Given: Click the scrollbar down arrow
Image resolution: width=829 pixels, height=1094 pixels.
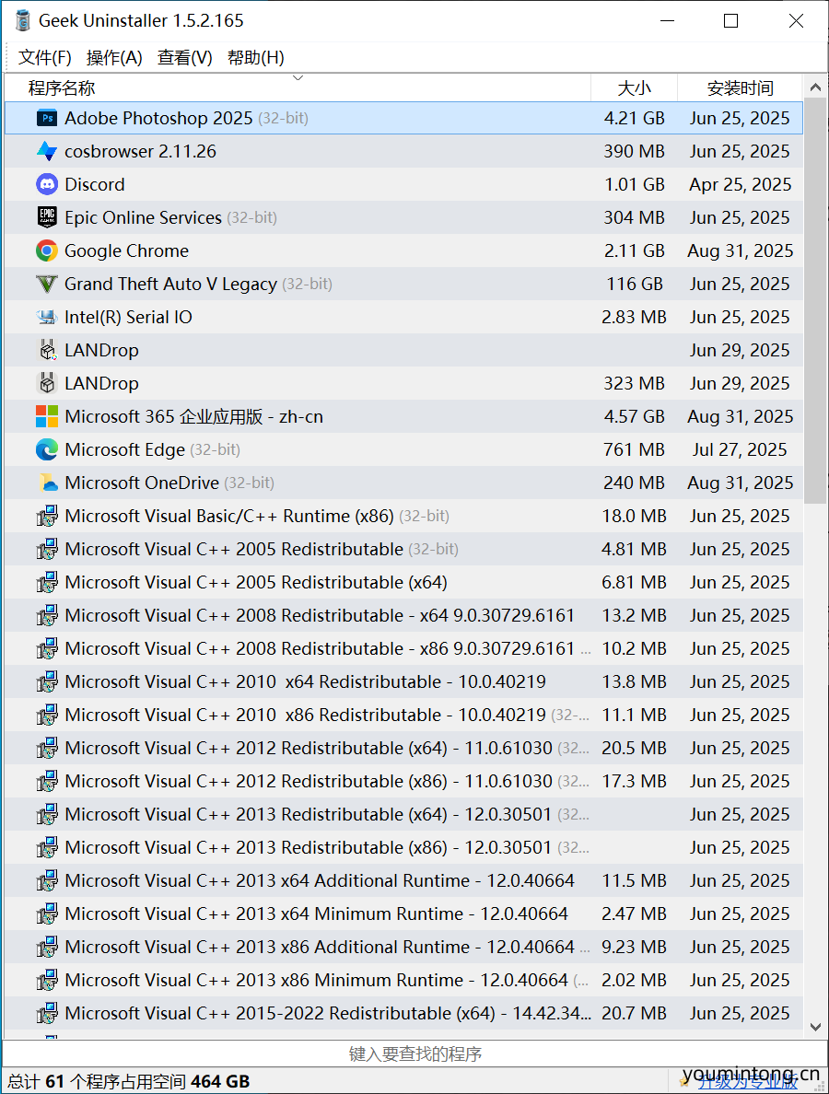Looking at the screenshot, I should tap(815, 1027).
